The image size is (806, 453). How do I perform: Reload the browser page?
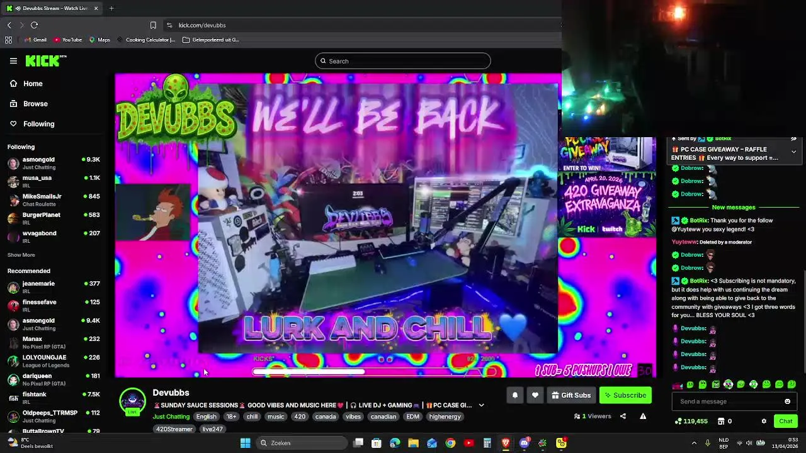[x=34, y=25]
